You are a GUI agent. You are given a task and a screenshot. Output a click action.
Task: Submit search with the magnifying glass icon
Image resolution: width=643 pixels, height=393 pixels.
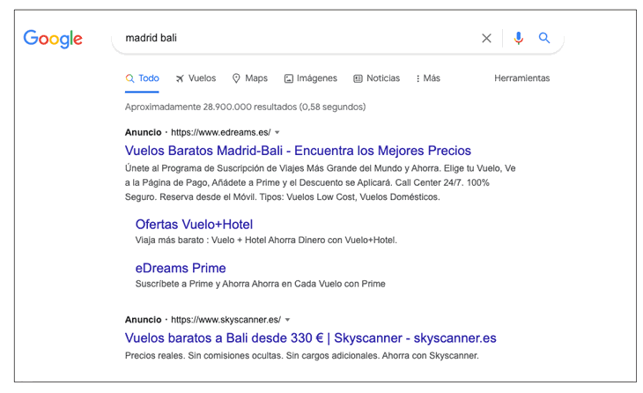click(x=544, y=38)
